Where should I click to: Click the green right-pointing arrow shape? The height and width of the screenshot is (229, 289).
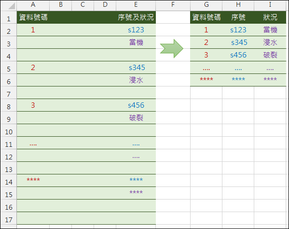click(x=172, y=48)
